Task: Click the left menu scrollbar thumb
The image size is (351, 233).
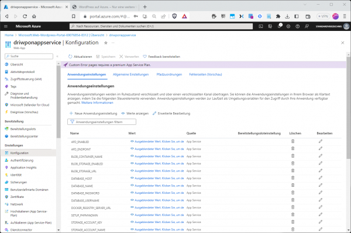Action: tap(58, 102)
